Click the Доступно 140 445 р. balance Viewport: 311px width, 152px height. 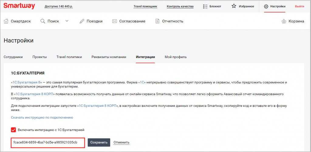coord(59,6)
